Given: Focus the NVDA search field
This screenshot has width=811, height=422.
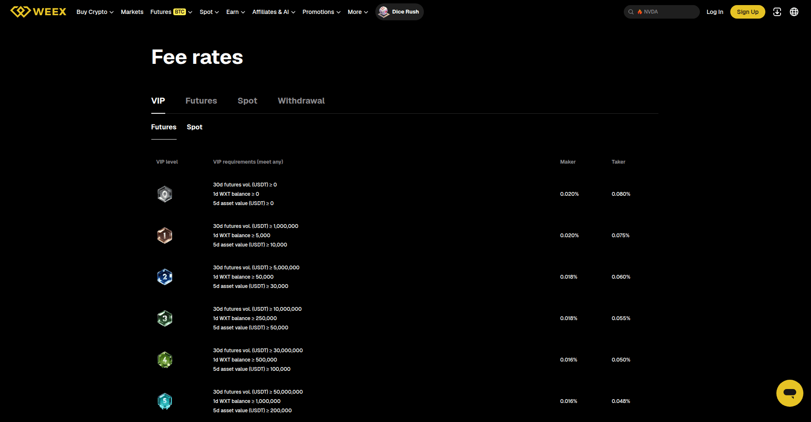Looking at the screenshot, I should 661,12.
